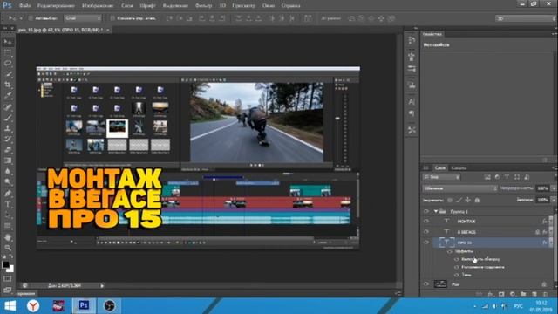Open the Auto-Select Слой dropdown
This screenshot has height=314, width=558.
(x=83, y=18)
